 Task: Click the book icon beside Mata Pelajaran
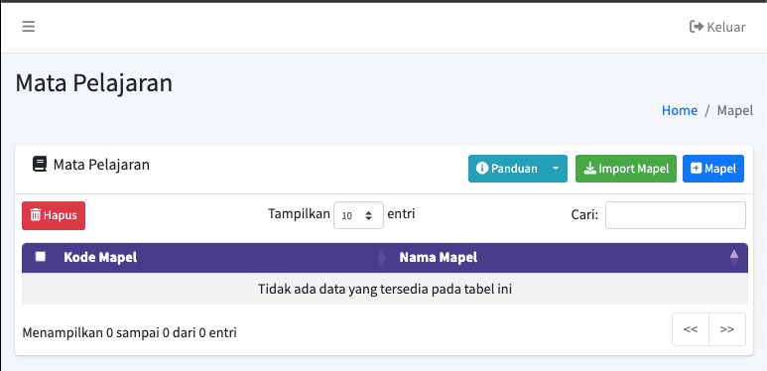tap(39, 165)
